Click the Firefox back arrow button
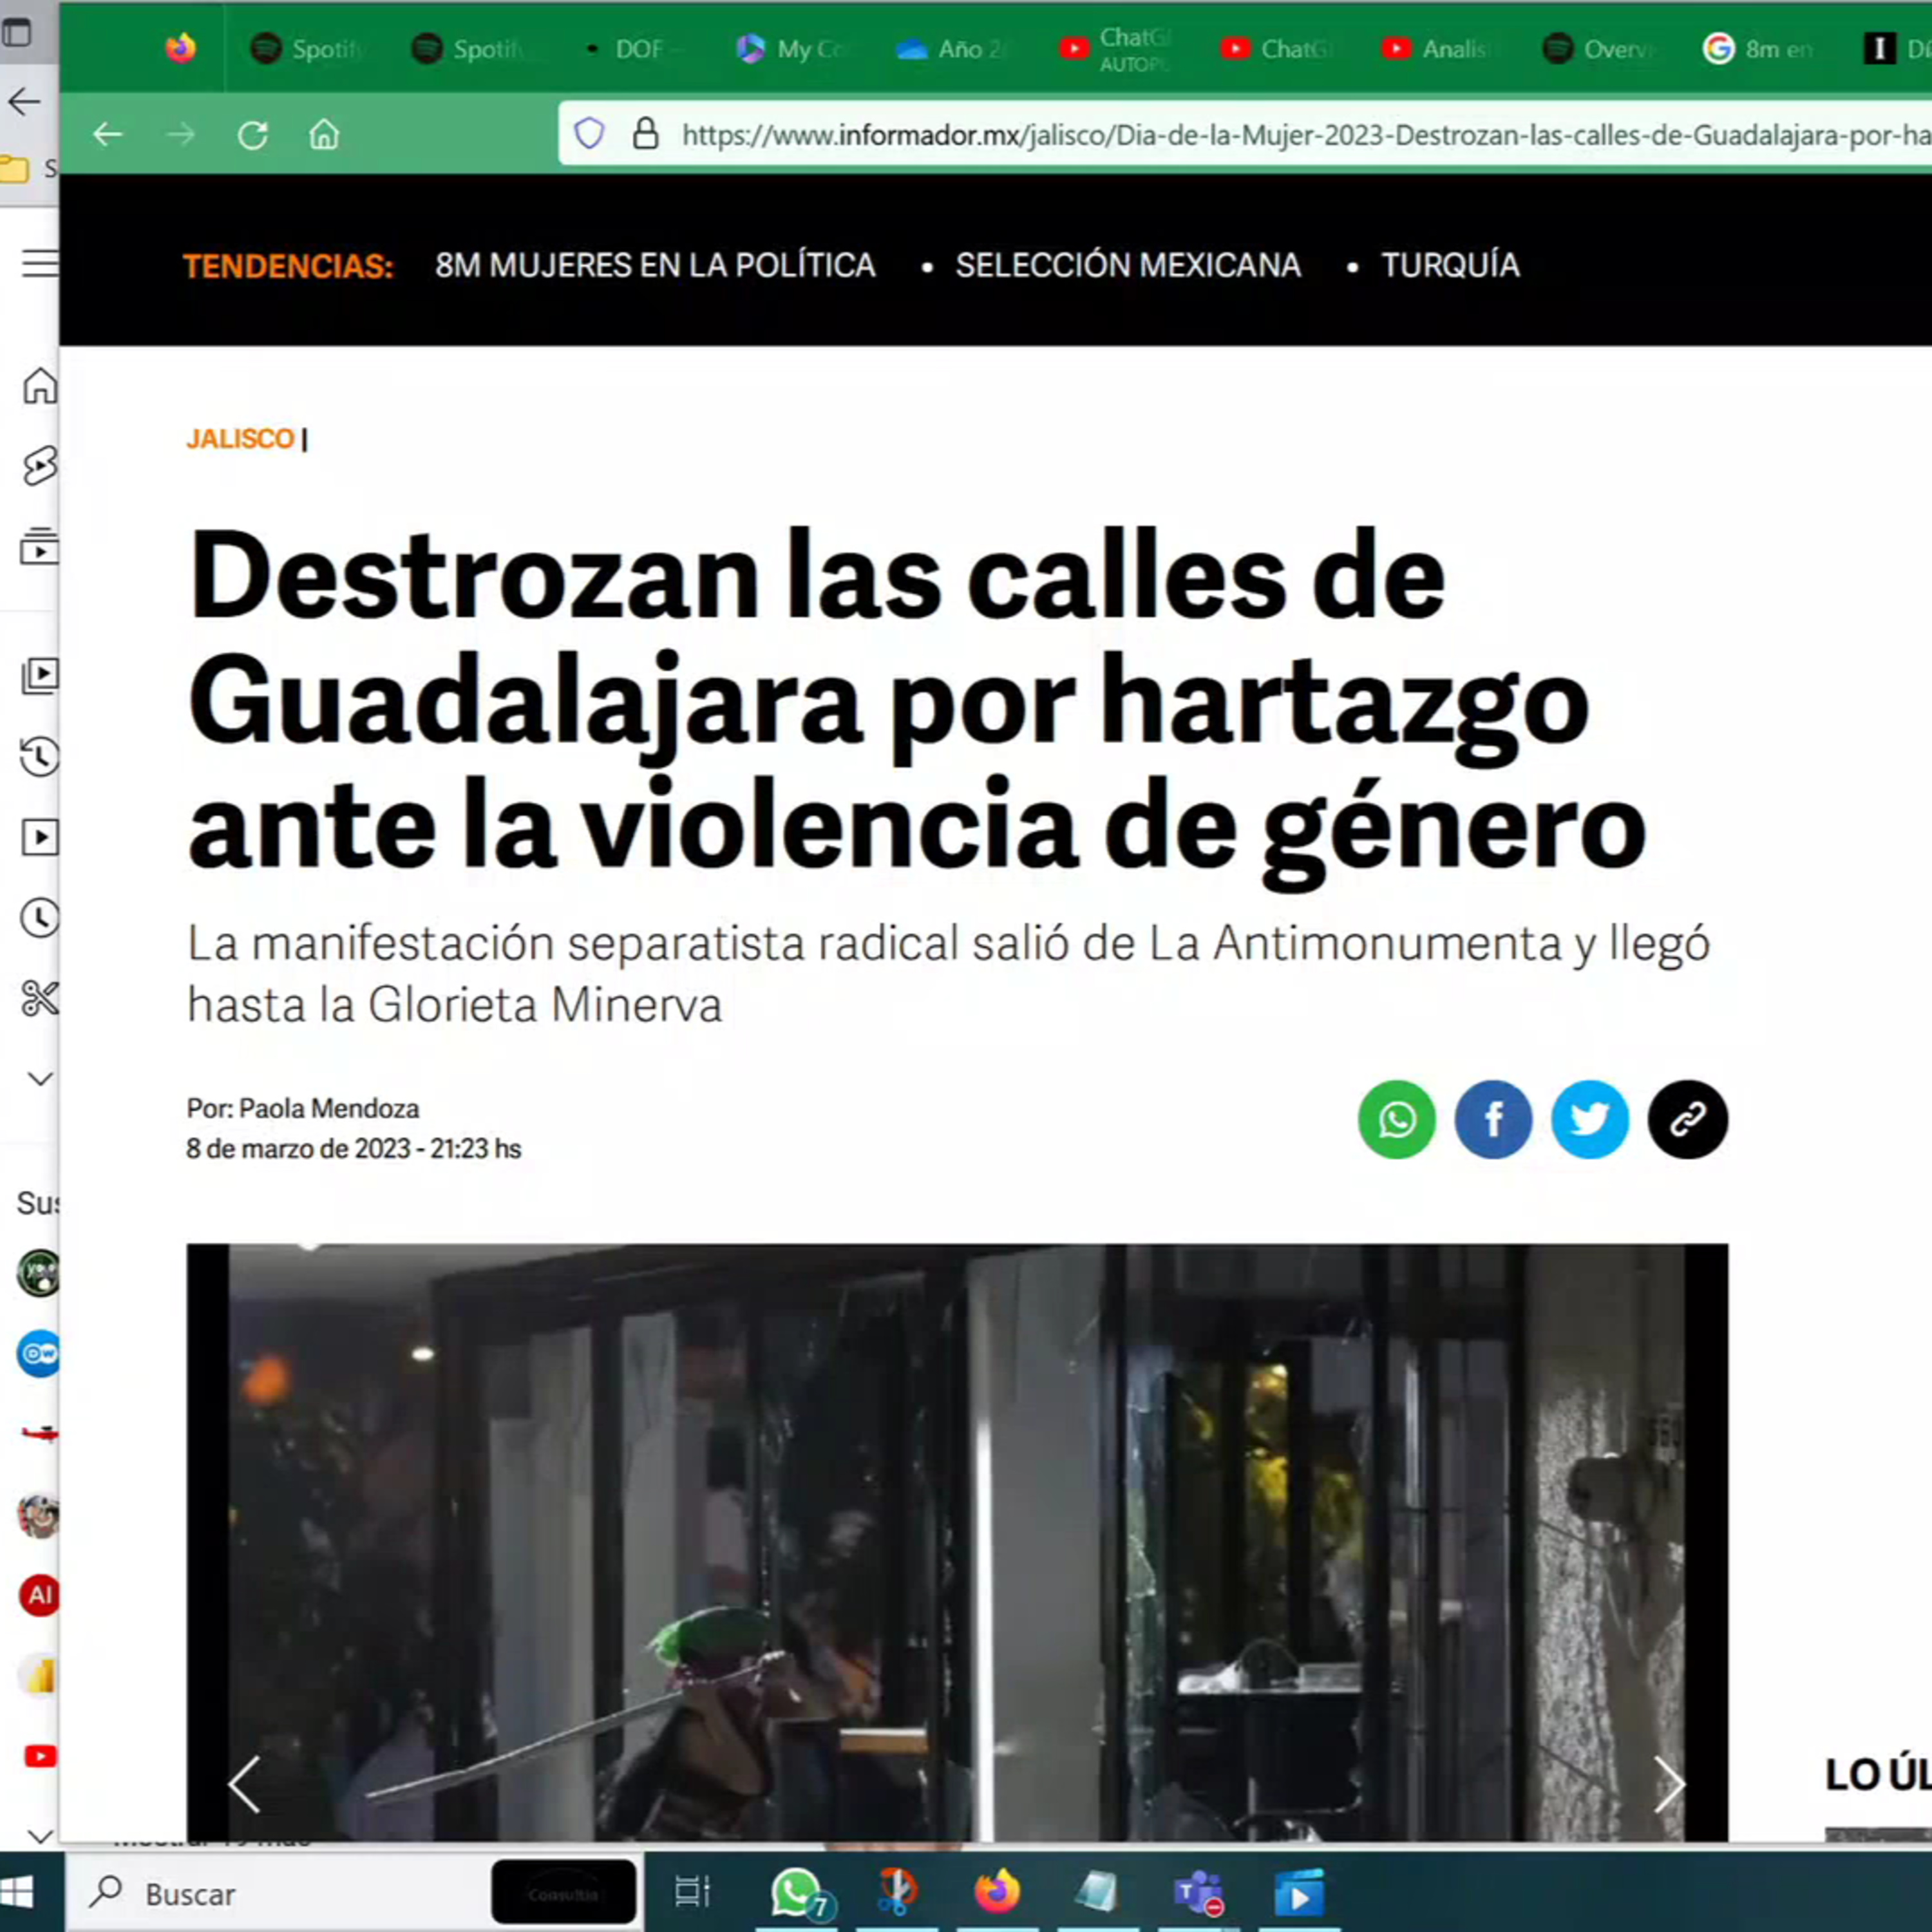 pyautogui.click(x=108, y=134)
